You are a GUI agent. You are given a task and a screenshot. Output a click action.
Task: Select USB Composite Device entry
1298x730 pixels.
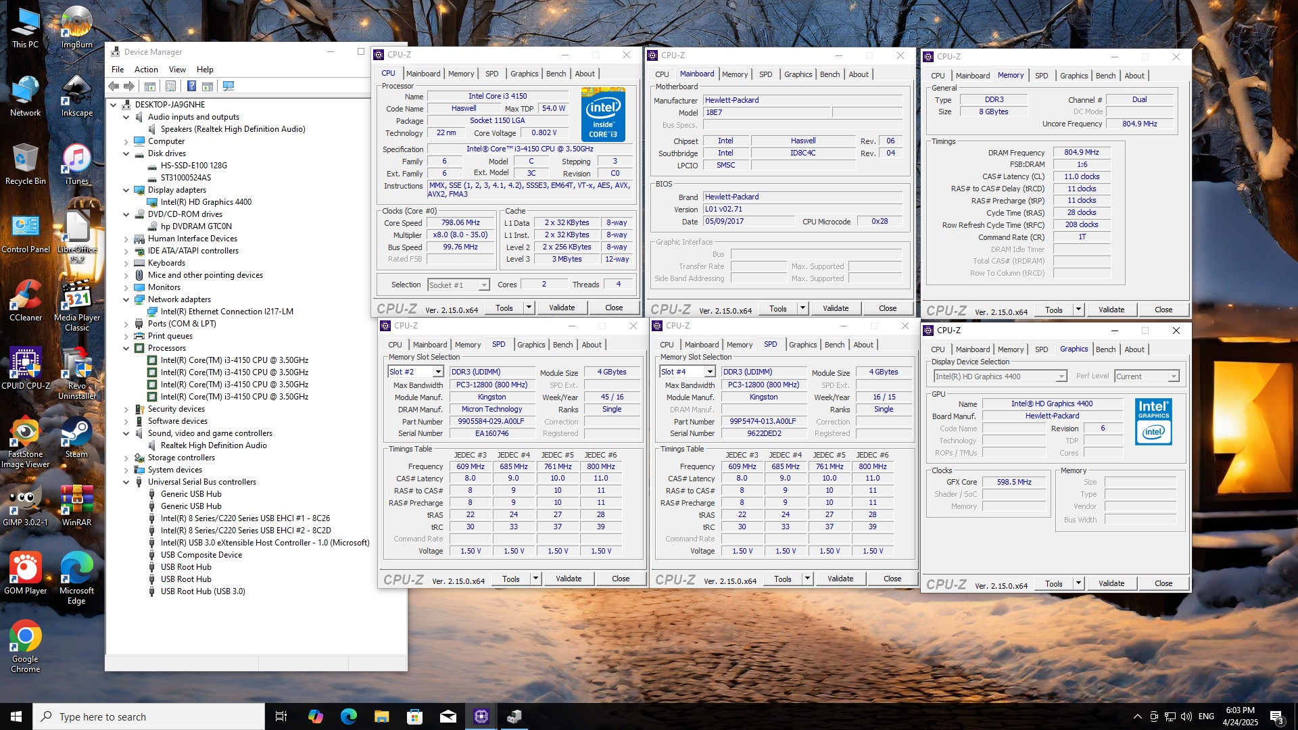pos(201,555)
